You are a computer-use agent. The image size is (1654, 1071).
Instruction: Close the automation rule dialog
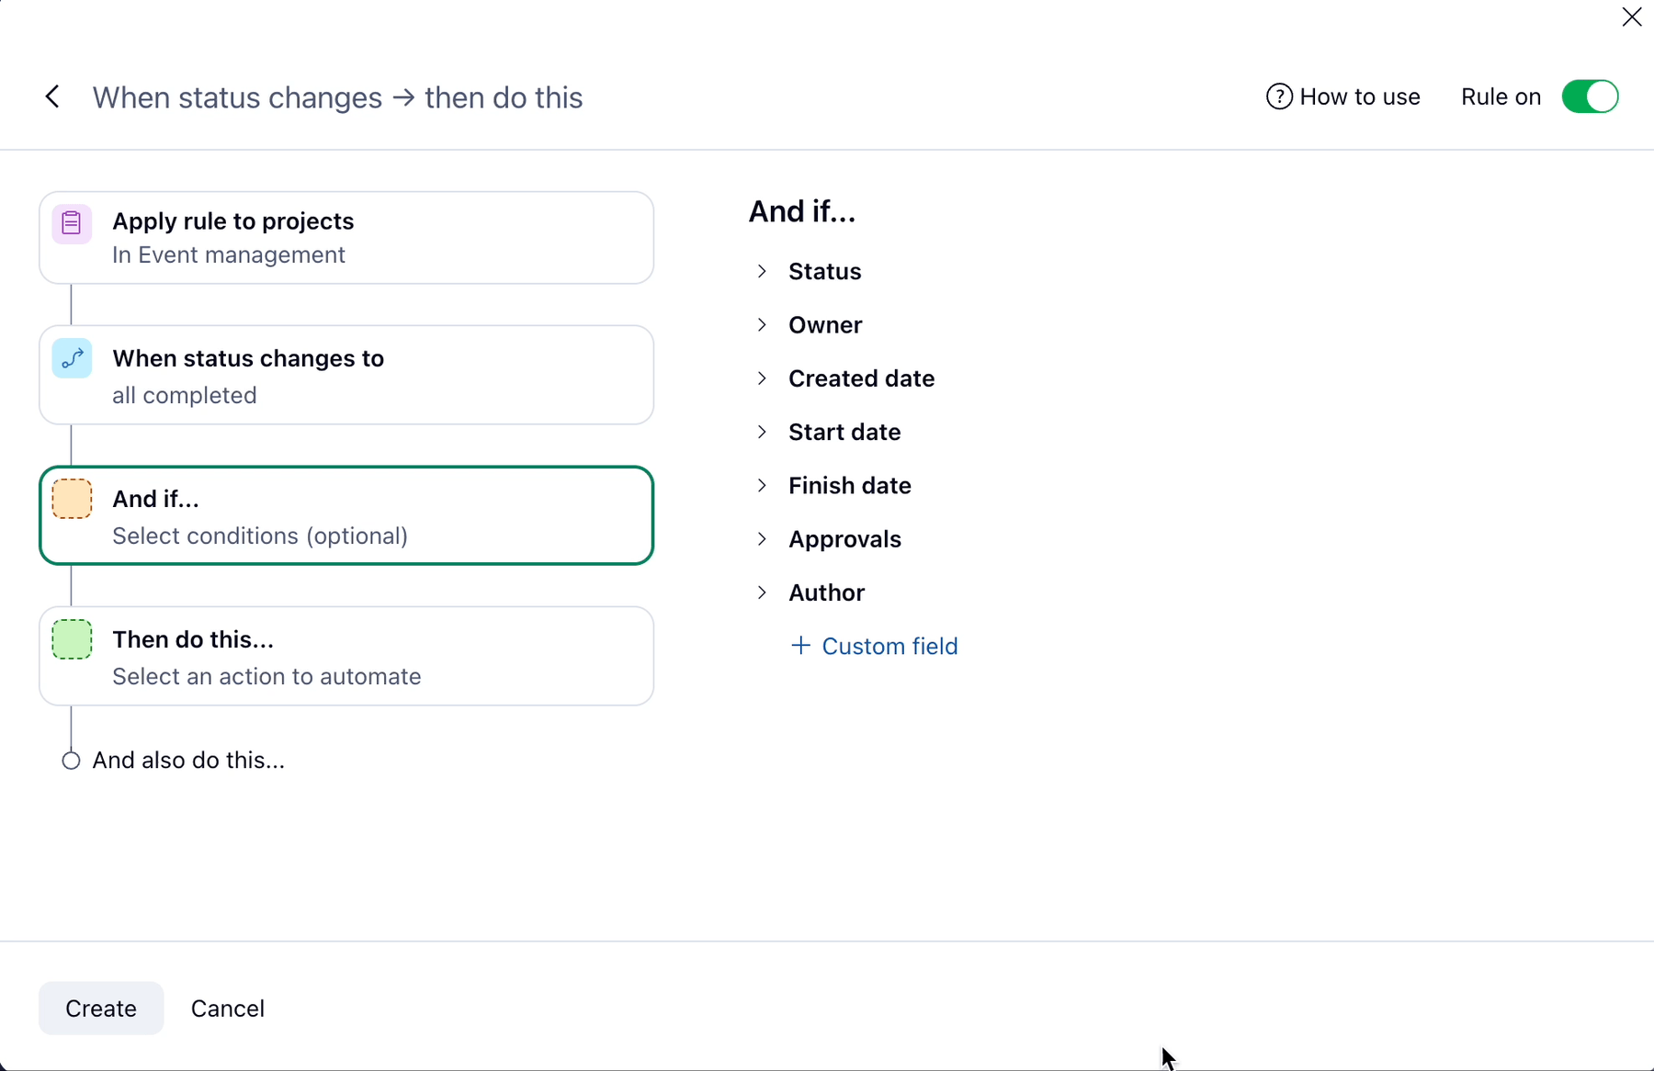click(x=1632, y=17)
